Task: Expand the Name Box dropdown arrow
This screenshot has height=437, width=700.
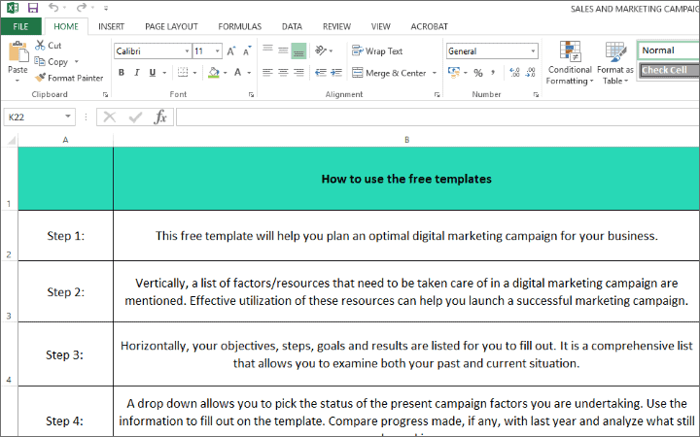Action: tap(68, 117)
